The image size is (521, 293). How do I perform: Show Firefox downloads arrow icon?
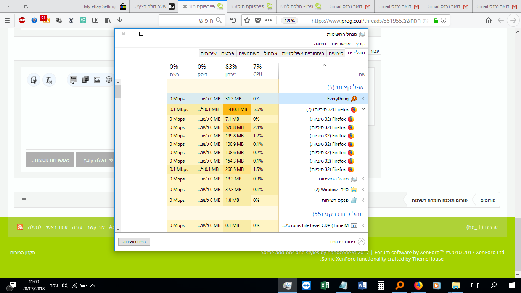(120, 20)
